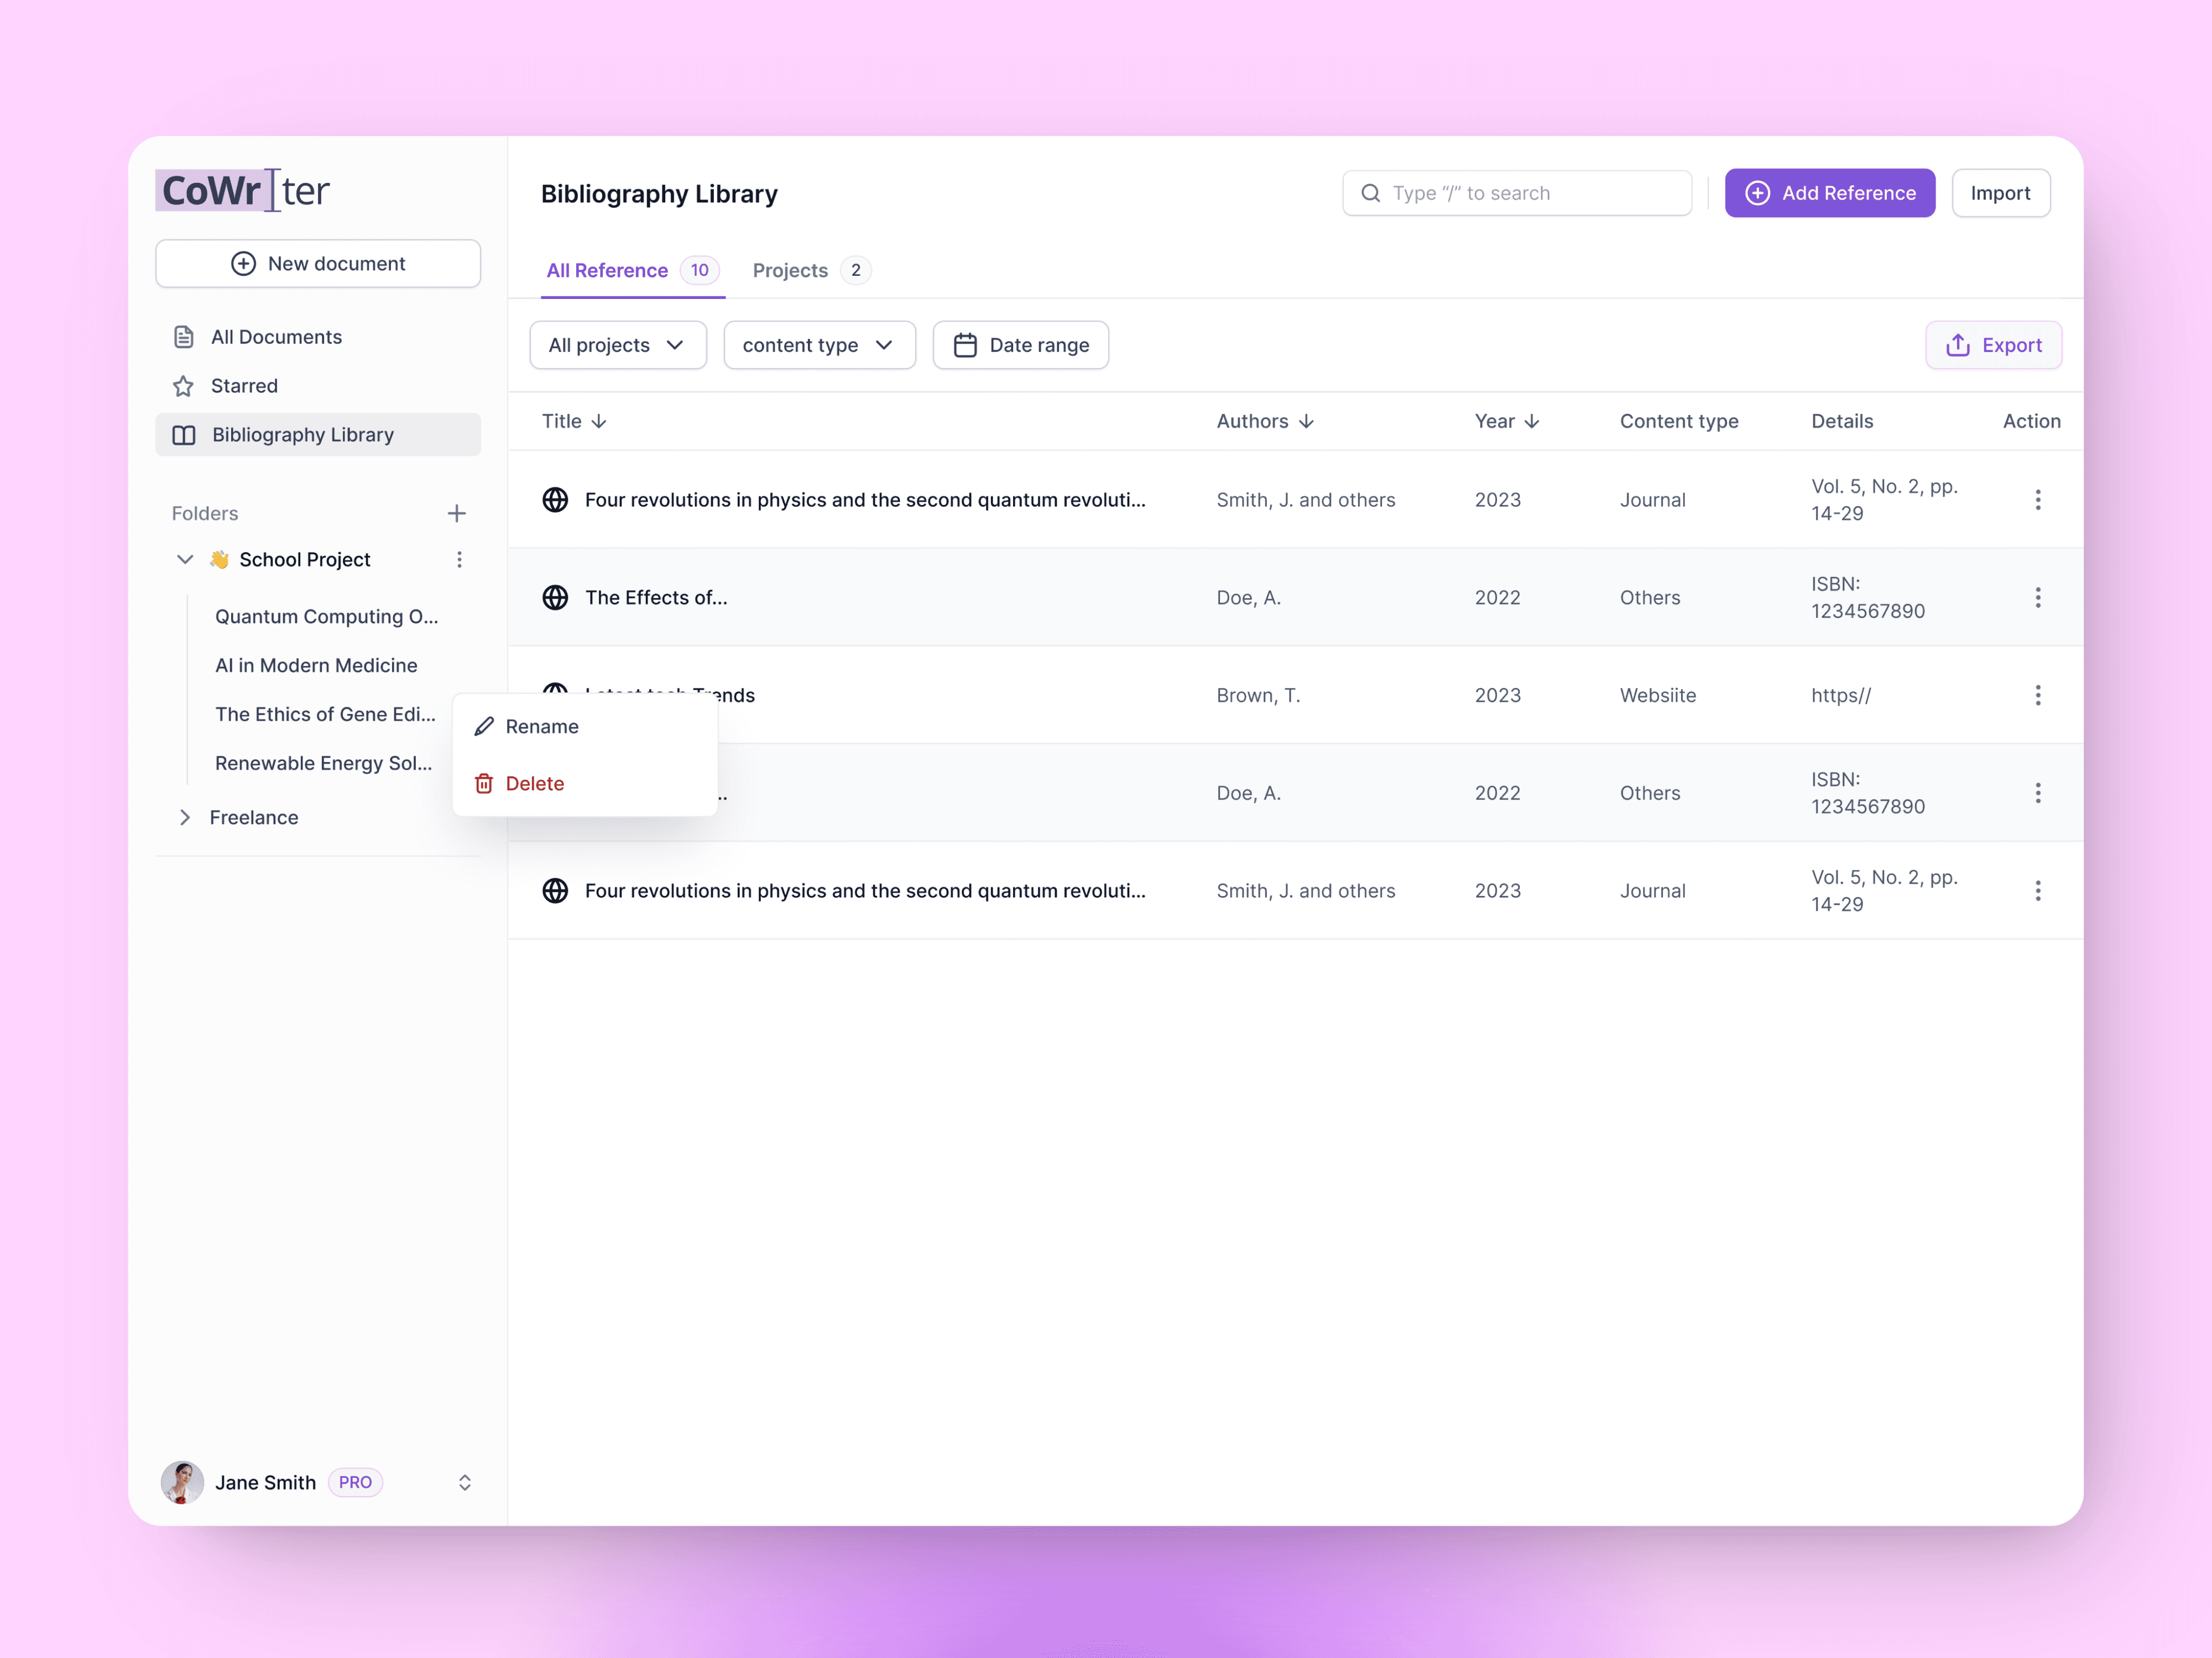Expand the account switcher chevrons

pos(465,1482)
